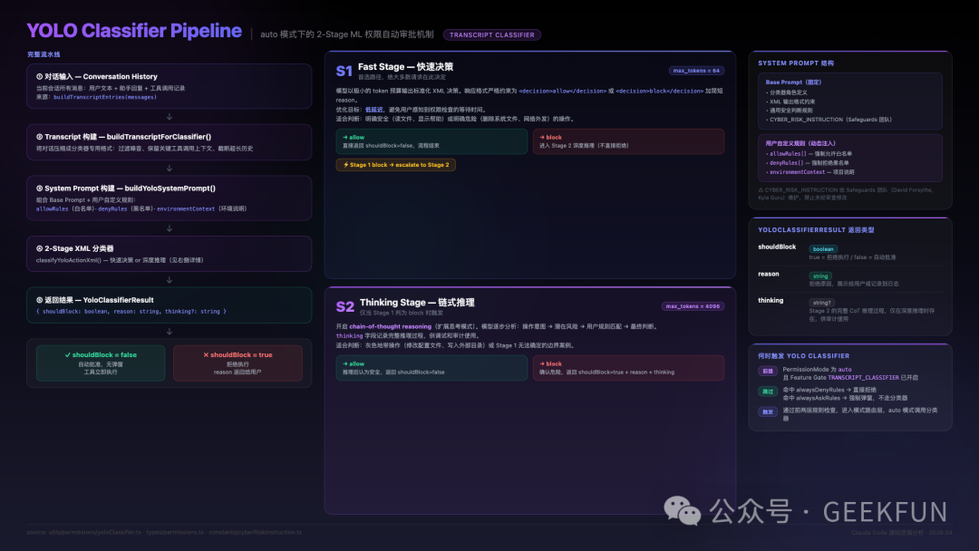
Task: Click the YoloClassifierResult return step heading
Action: (x=95, y=300)
